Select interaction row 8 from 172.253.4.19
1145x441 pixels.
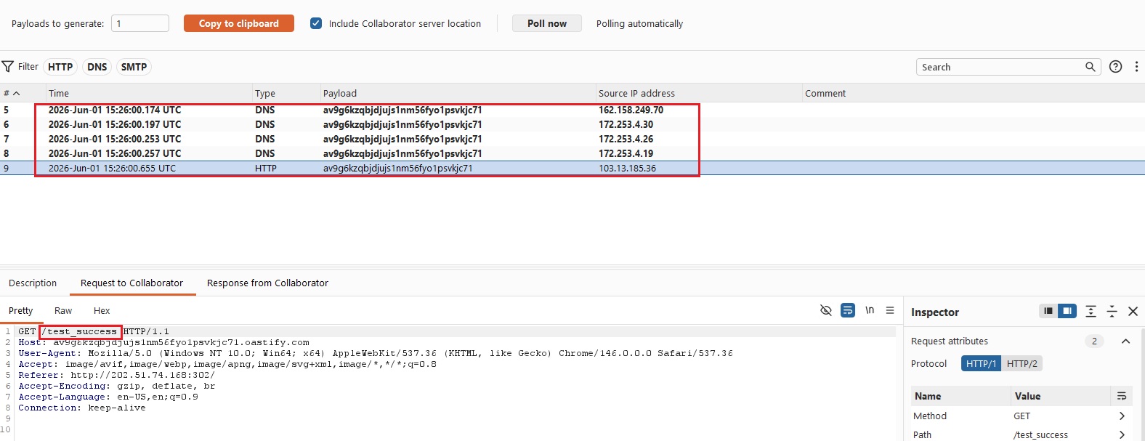572,153
